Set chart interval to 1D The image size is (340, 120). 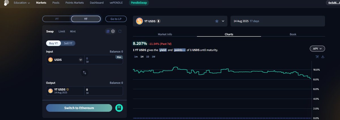coord(148,57)
